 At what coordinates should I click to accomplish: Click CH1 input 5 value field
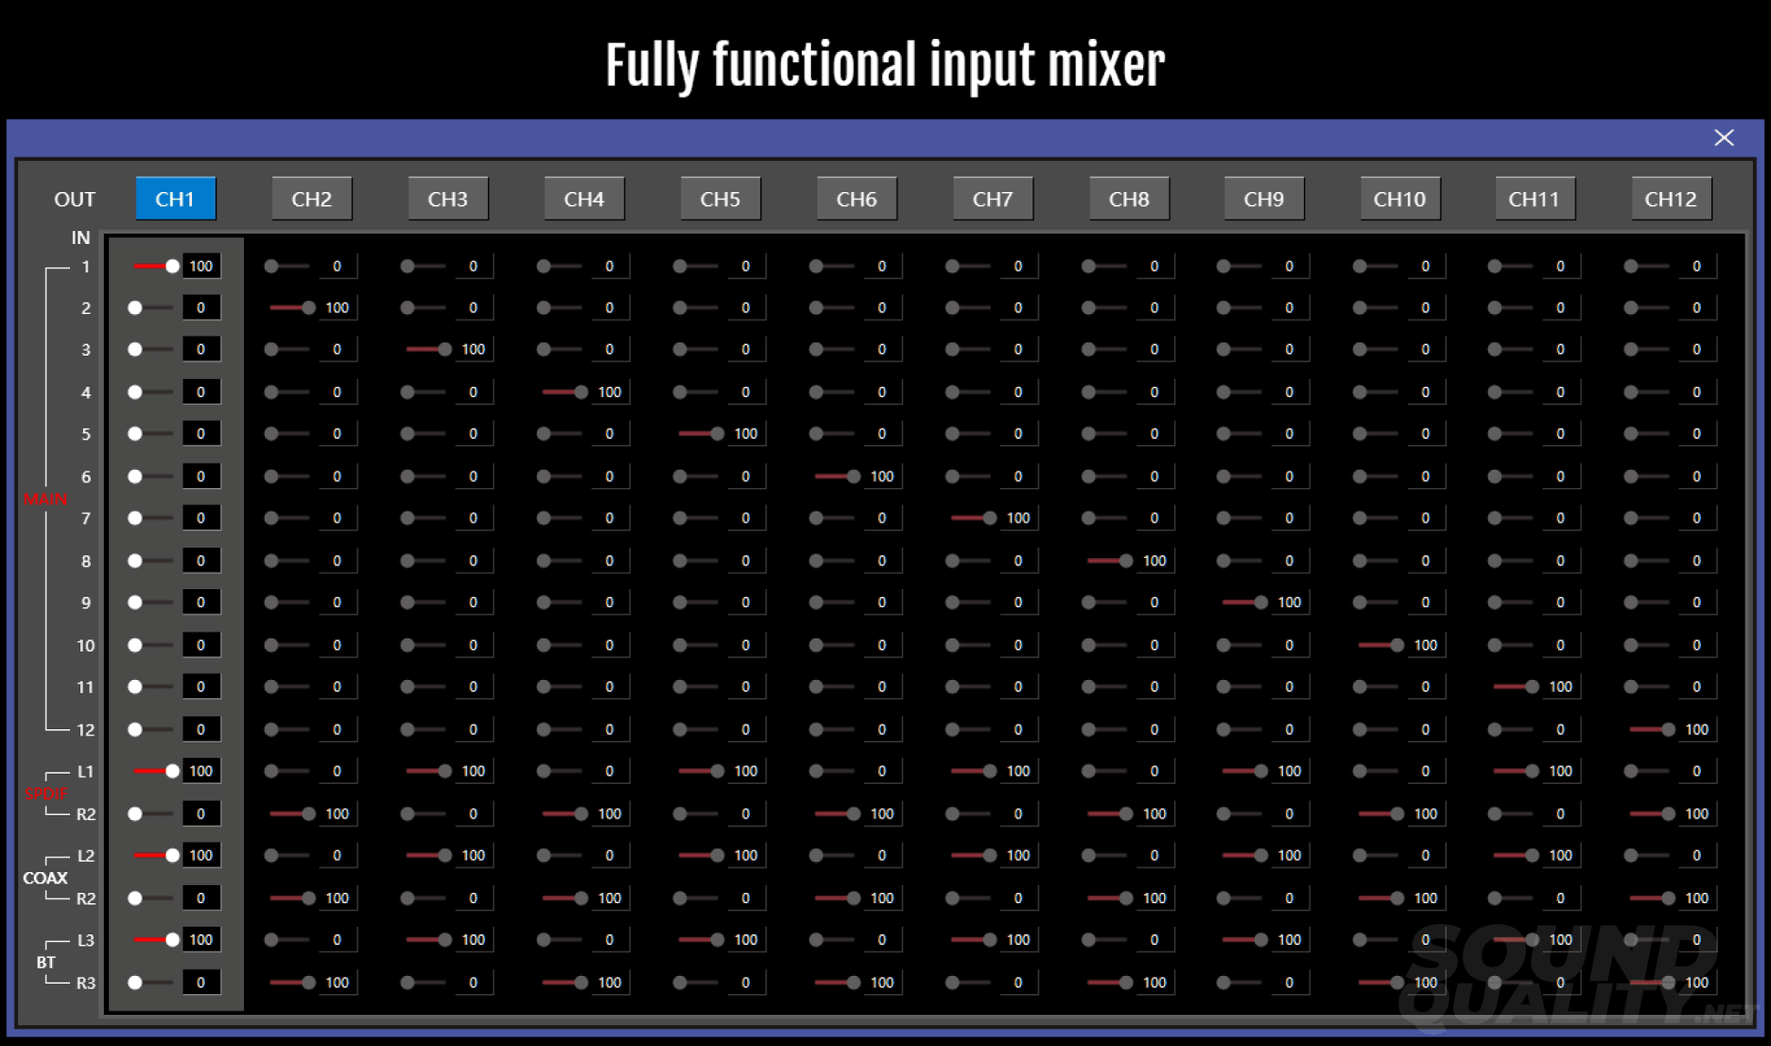click(201, 433)
